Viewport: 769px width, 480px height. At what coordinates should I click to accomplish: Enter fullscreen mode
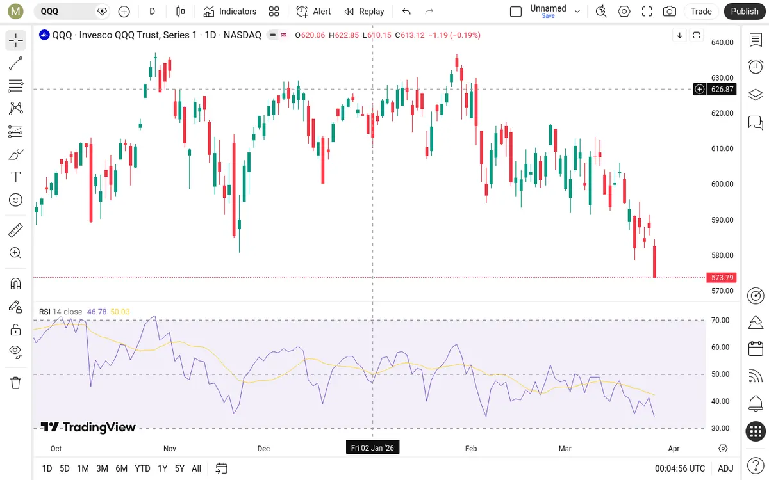tap(647, 12)
